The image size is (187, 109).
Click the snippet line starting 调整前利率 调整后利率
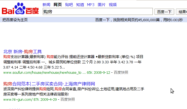(x=72, y=62)
